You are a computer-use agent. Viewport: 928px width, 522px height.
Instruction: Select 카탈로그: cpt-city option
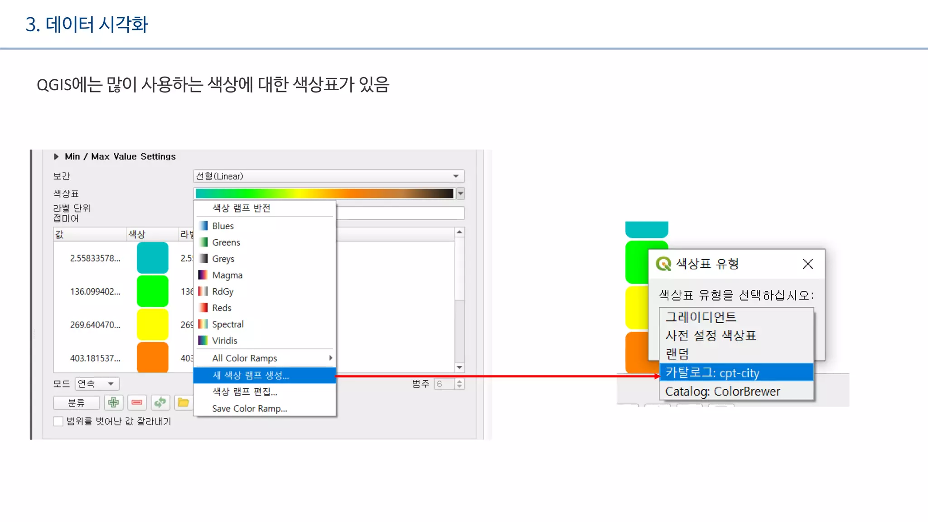(x=736, y=372)
